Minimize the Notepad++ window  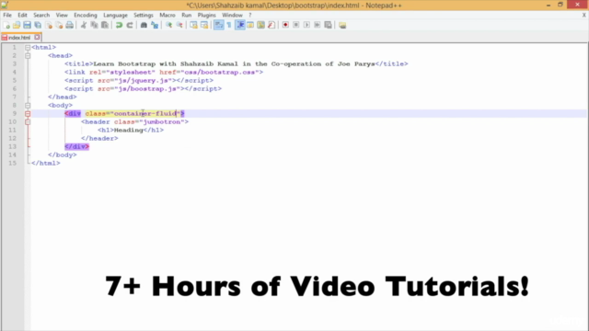549,5
